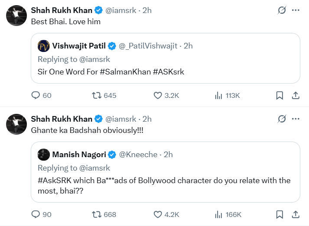
Task: Retweet the 'Best Bhai. Love him' post
Action: [x=97, y=95]
